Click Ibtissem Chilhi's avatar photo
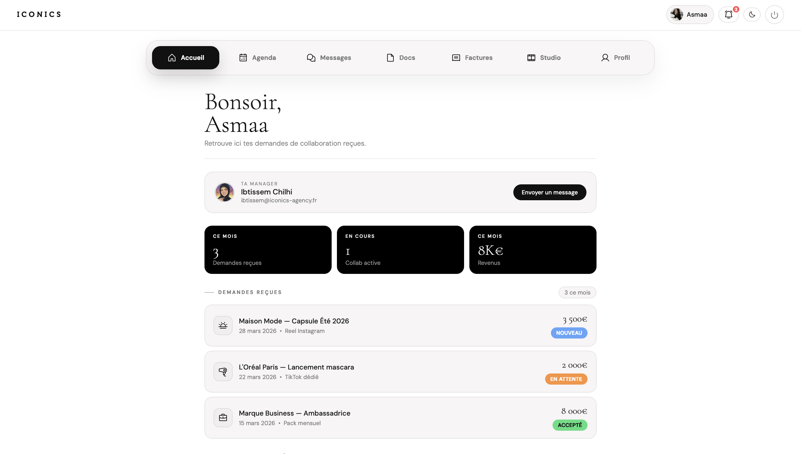The image size is (801, 454). click(x=224, y=192)
